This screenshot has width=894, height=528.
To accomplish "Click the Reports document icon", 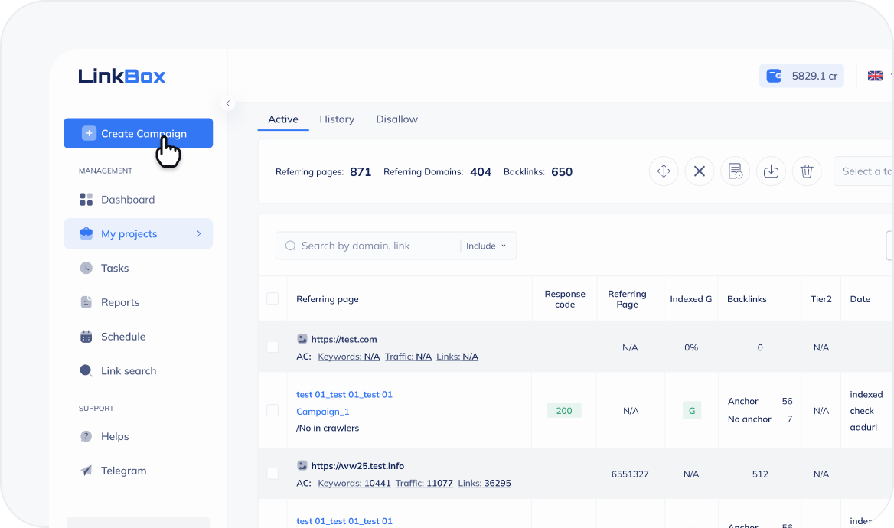I will [86, 302].
